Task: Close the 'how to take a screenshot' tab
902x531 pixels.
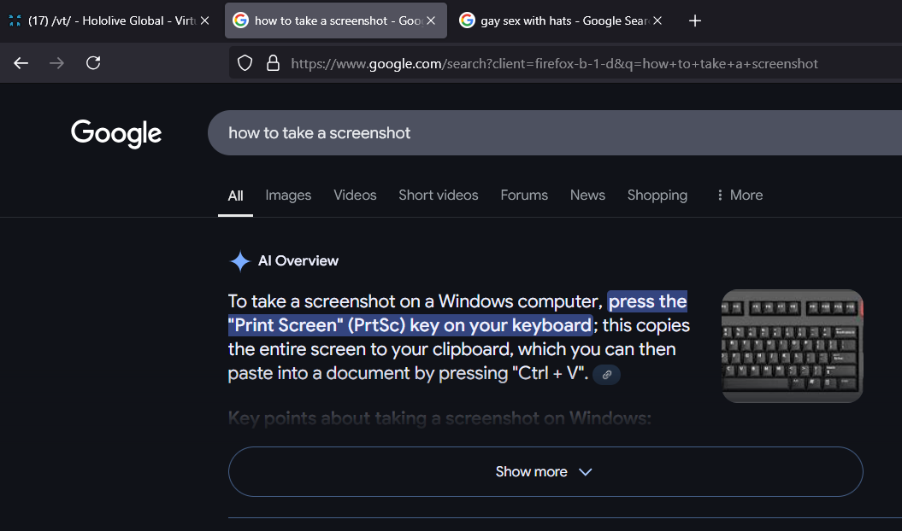Action: tap(431, 20)
